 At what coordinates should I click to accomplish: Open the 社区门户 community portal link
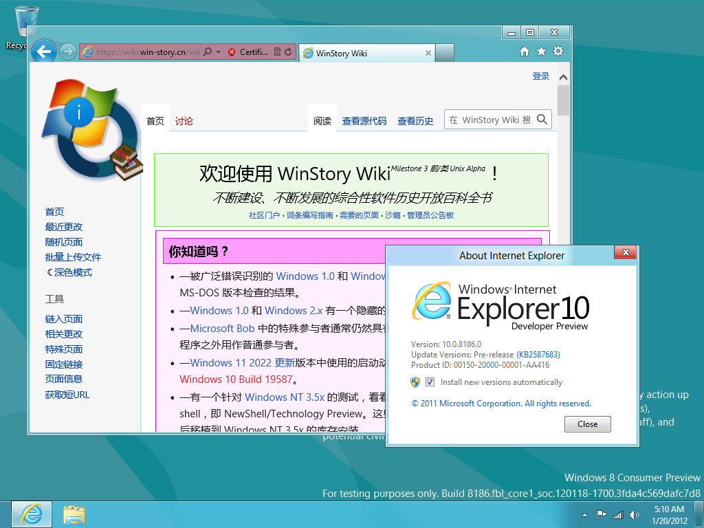click(x=265, y=215)
